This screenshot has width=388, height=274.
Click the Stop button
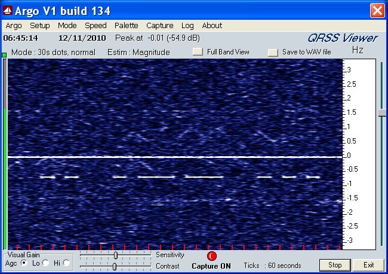click(335, 265)
